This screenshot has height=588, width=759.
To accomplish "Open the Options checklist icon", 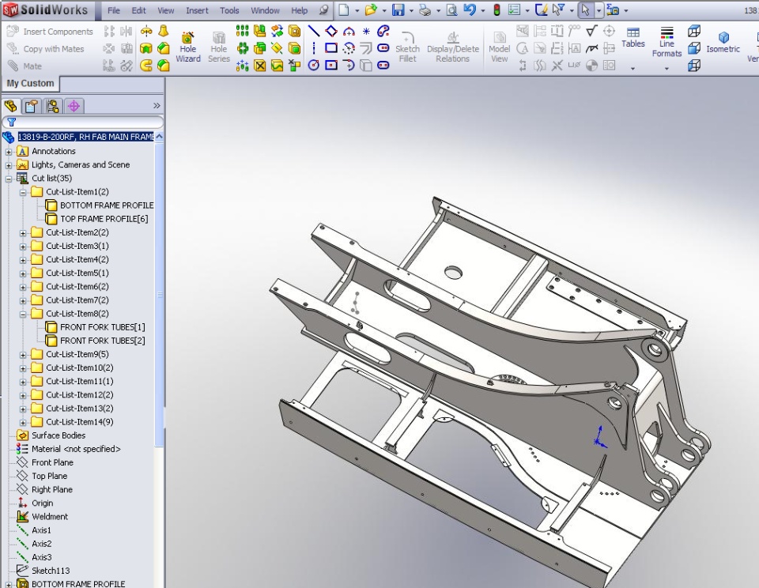I will click(x=514, y=9).
